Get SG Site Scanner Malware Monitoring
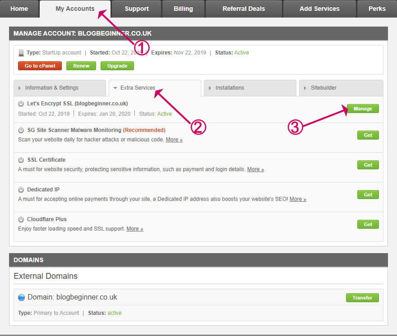 [x=368, y=135]
